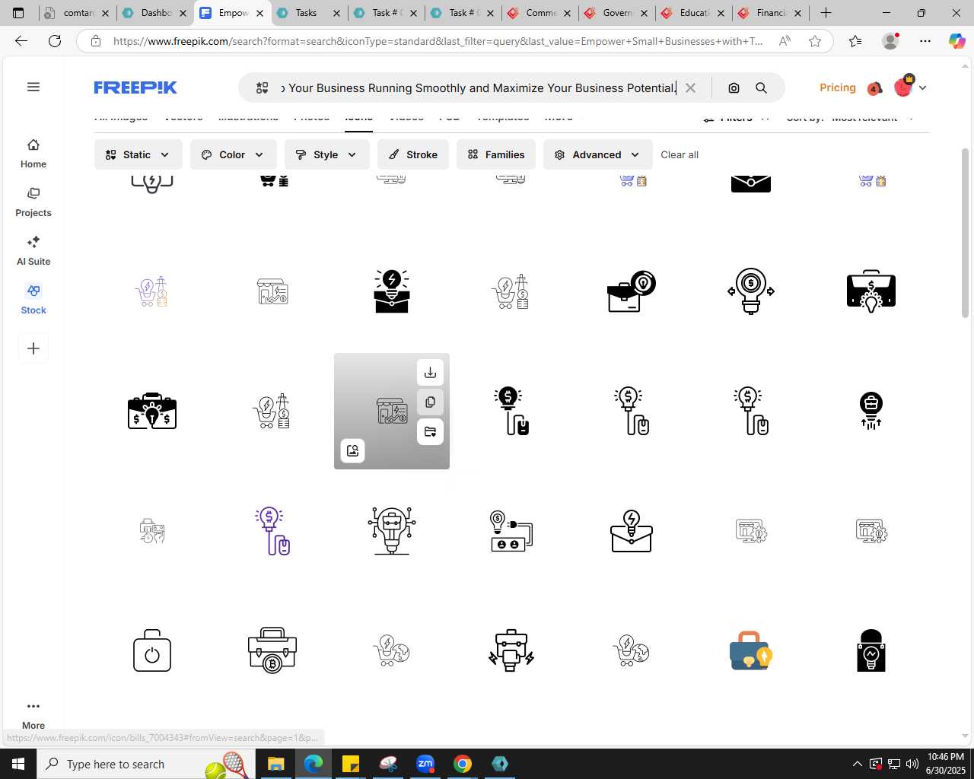Open AI Suite in the sidebar
The height and width of the screenshot is (779, 974).
[33, 251]
